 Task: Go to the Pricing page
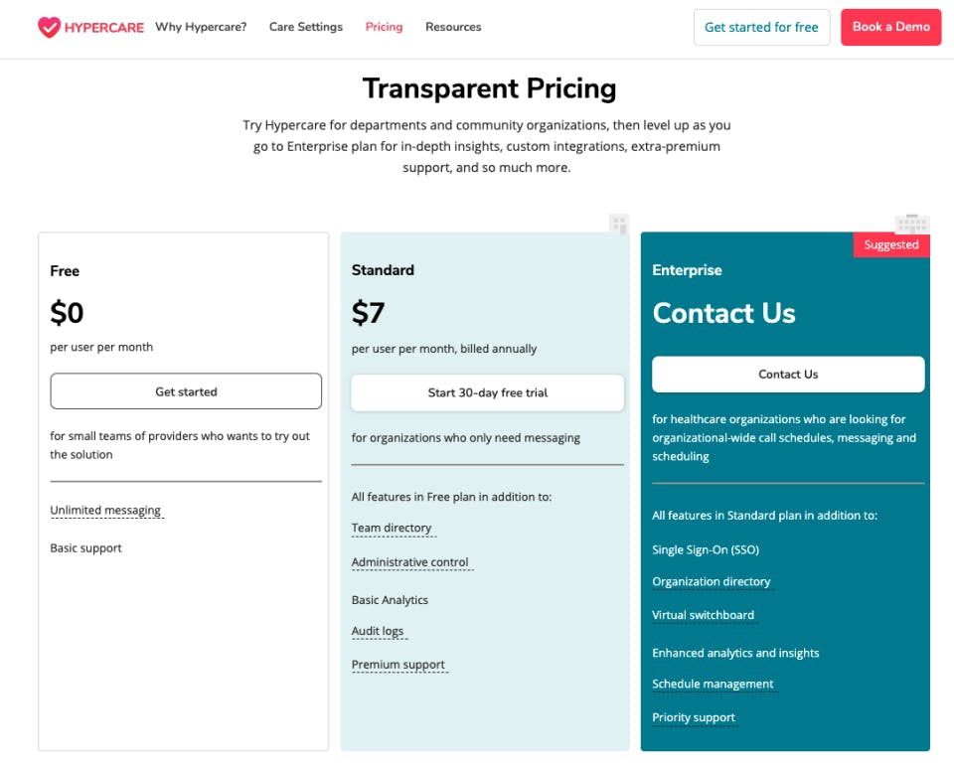click(384, 27)
